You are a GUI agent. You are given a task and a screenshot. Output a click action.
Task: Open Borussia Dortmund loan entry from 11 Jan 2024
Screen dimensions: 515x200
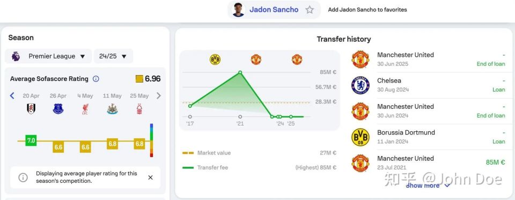(x=428, y=137)
